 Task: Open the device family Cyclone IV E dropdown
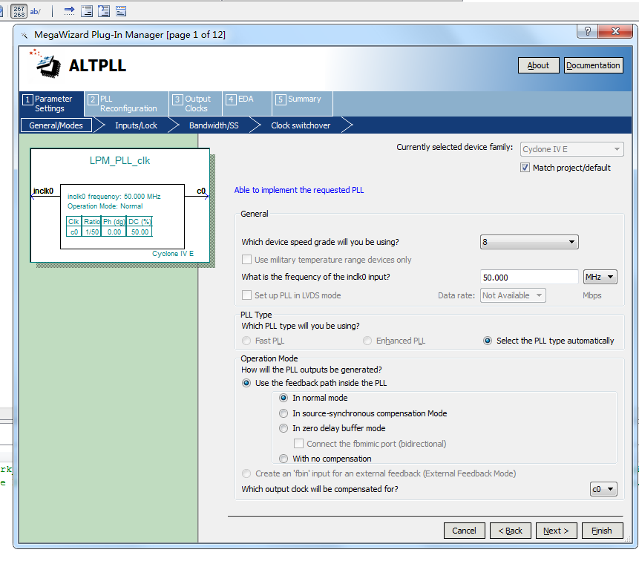(x=571, y=149)
